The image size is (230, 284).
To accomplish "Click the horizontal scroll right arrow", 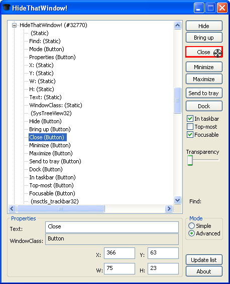I will (x=169, y=209).
